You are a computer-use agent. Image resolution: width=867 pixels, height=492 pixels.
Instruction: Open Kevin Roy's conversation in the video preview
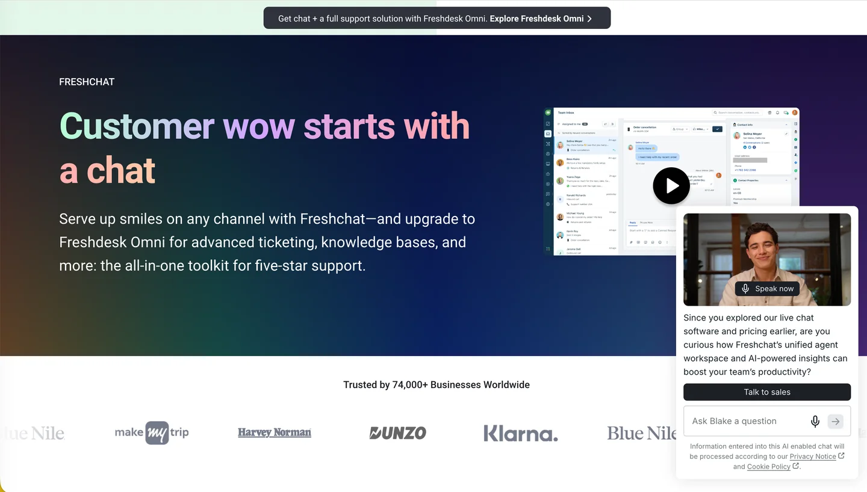586,235
